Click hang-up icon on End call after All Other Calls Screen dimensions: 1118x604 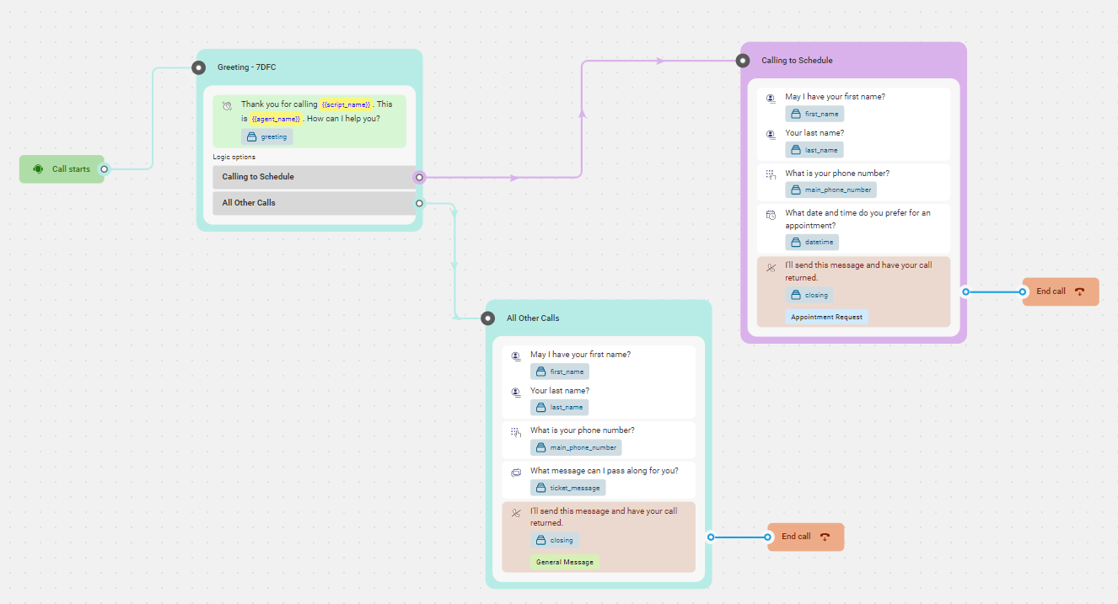[825, 537]
